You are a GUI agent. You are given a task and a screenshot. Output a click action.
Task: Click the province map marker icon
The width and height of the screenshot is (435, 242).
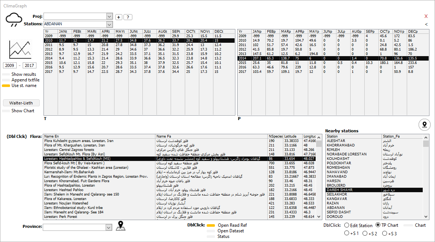tap(120, 226)
